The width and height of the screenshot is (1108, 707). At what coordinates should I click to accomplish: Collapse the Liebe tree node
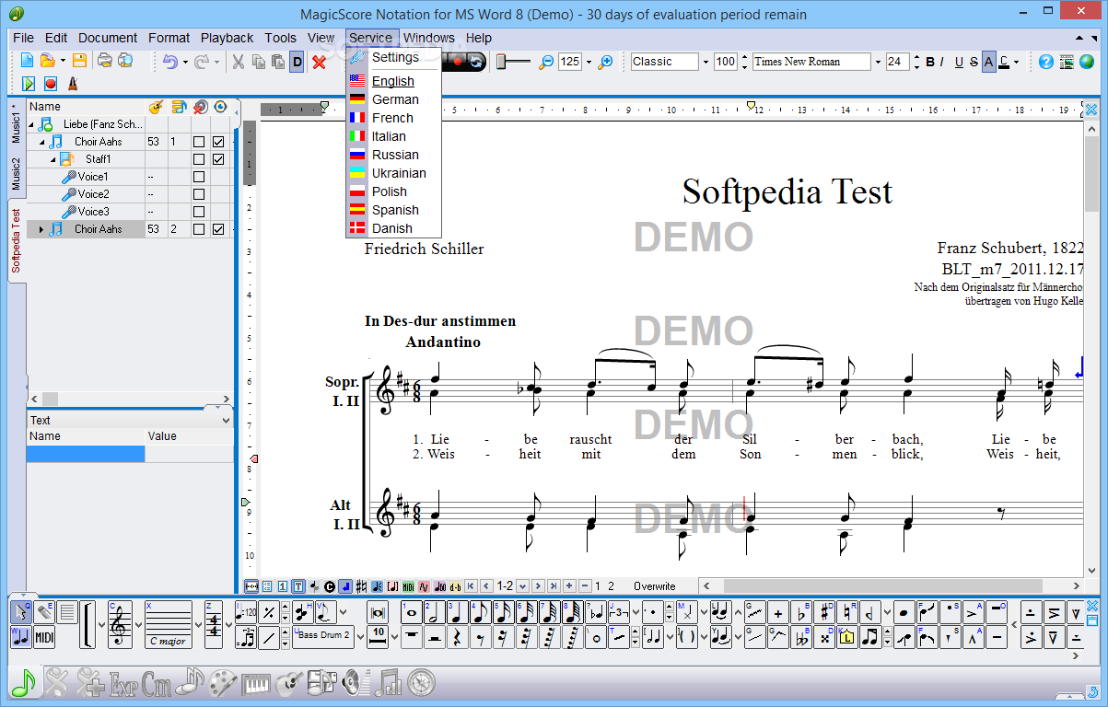pos(30,124)
